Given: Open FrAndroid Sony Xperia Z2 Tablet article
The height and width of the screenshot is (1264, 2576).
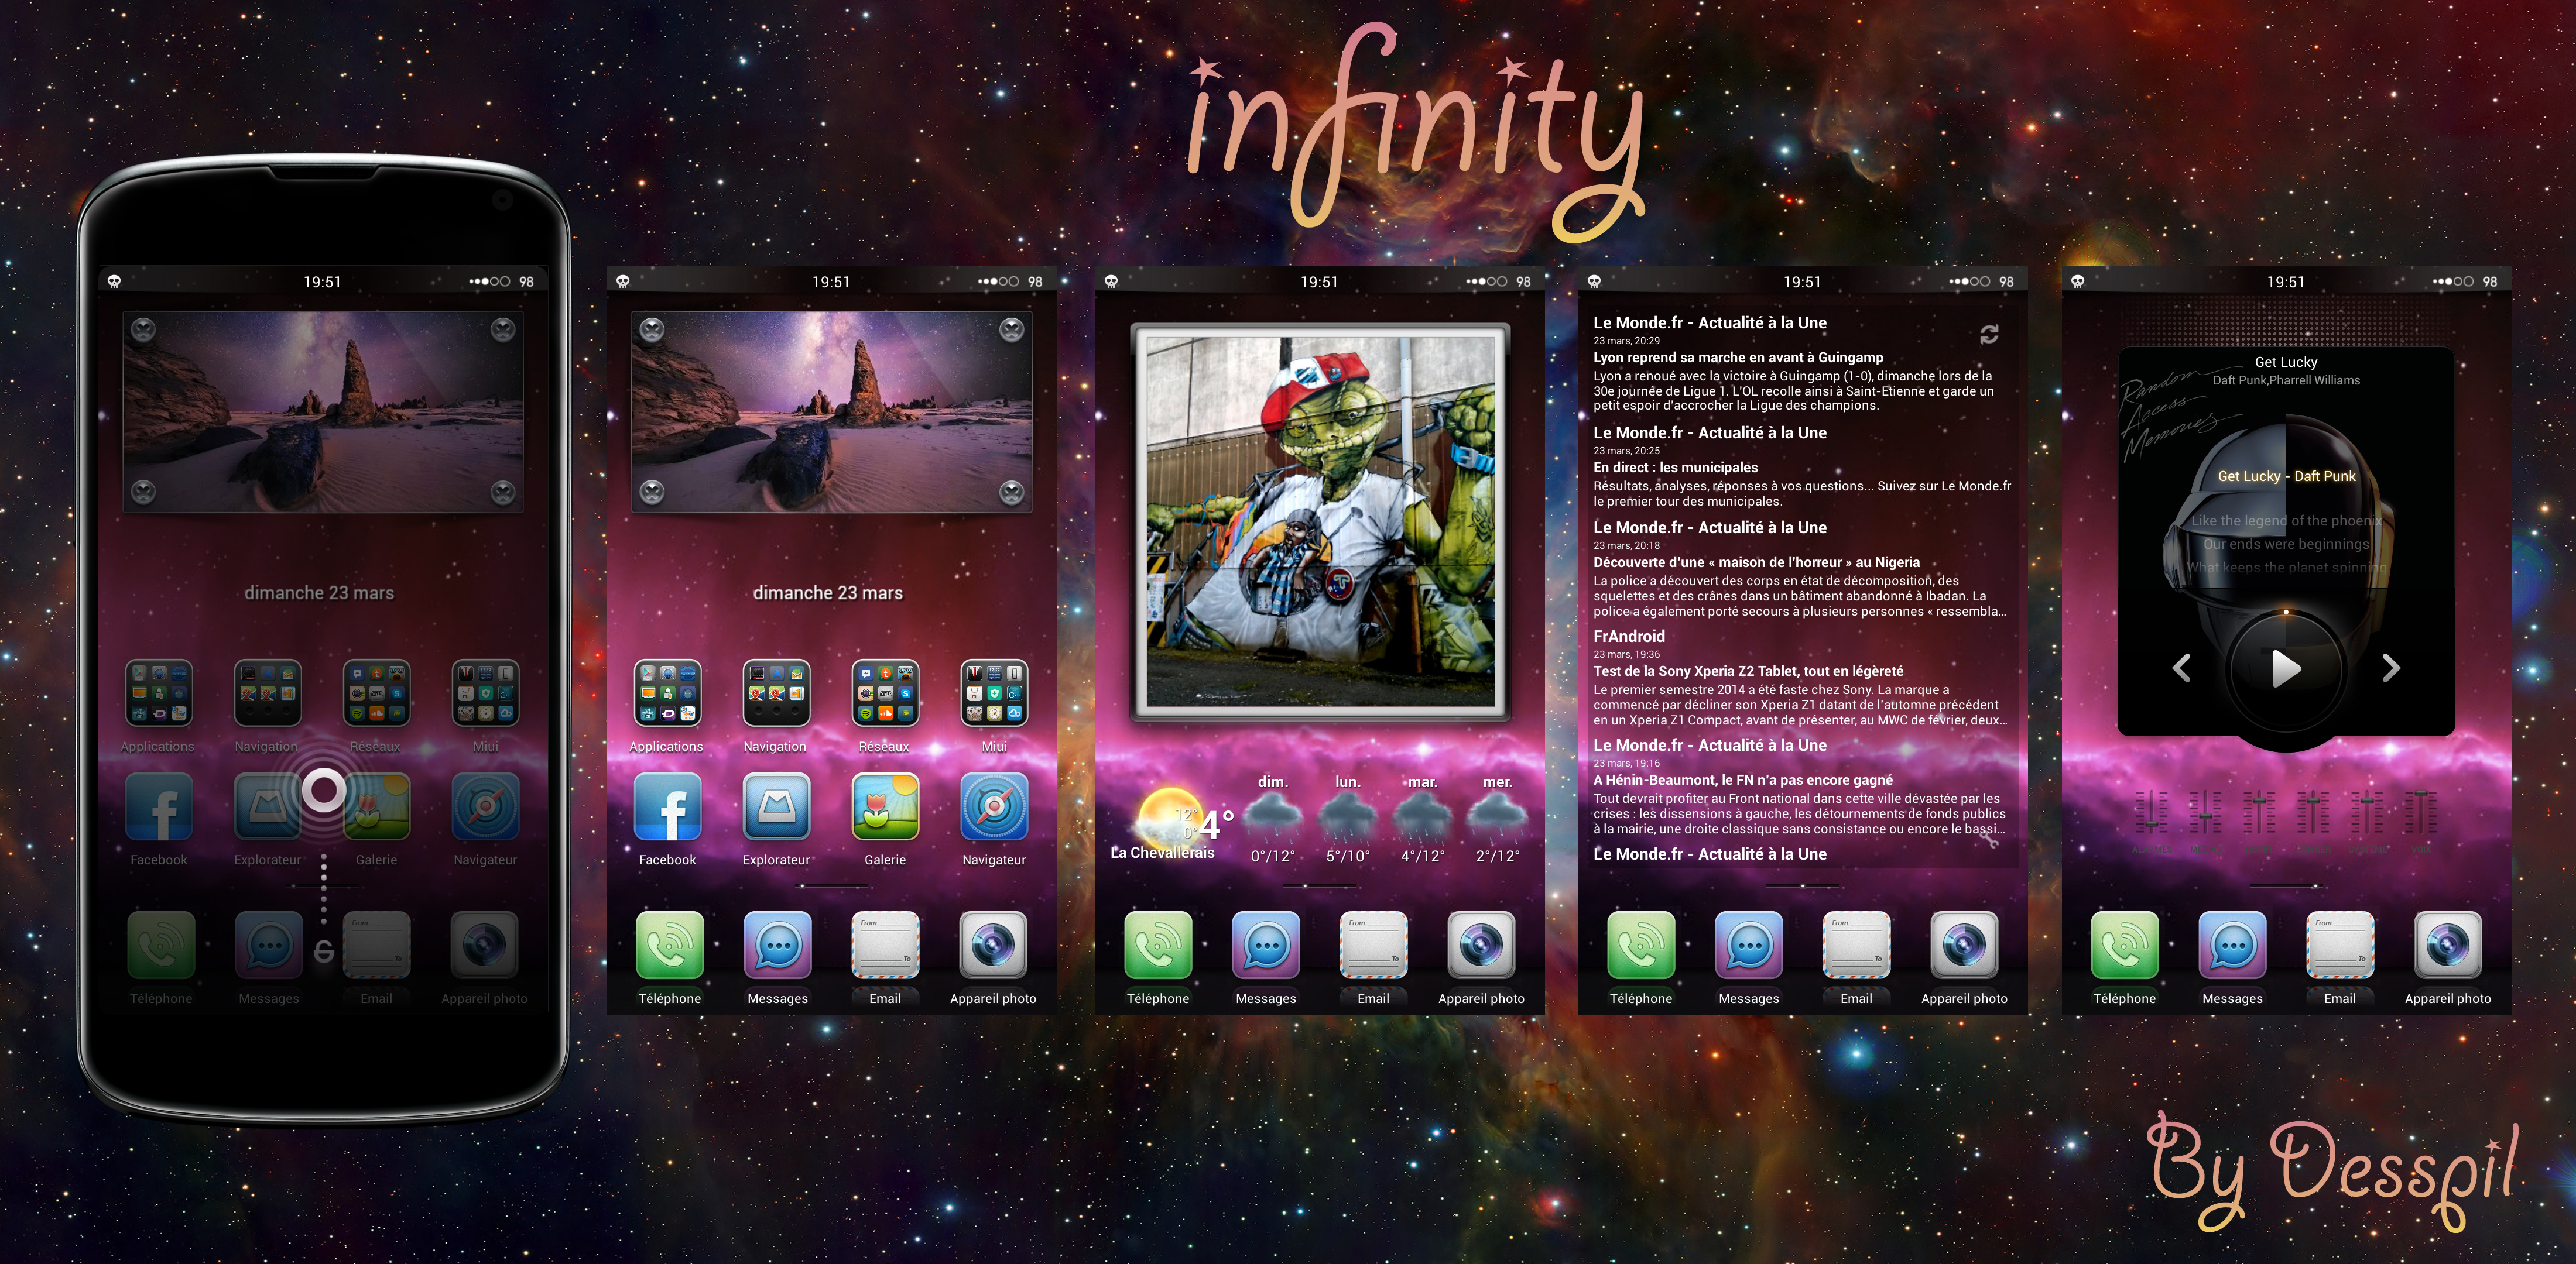Looking at the screenshot, I should click(x=1748, y=671).
